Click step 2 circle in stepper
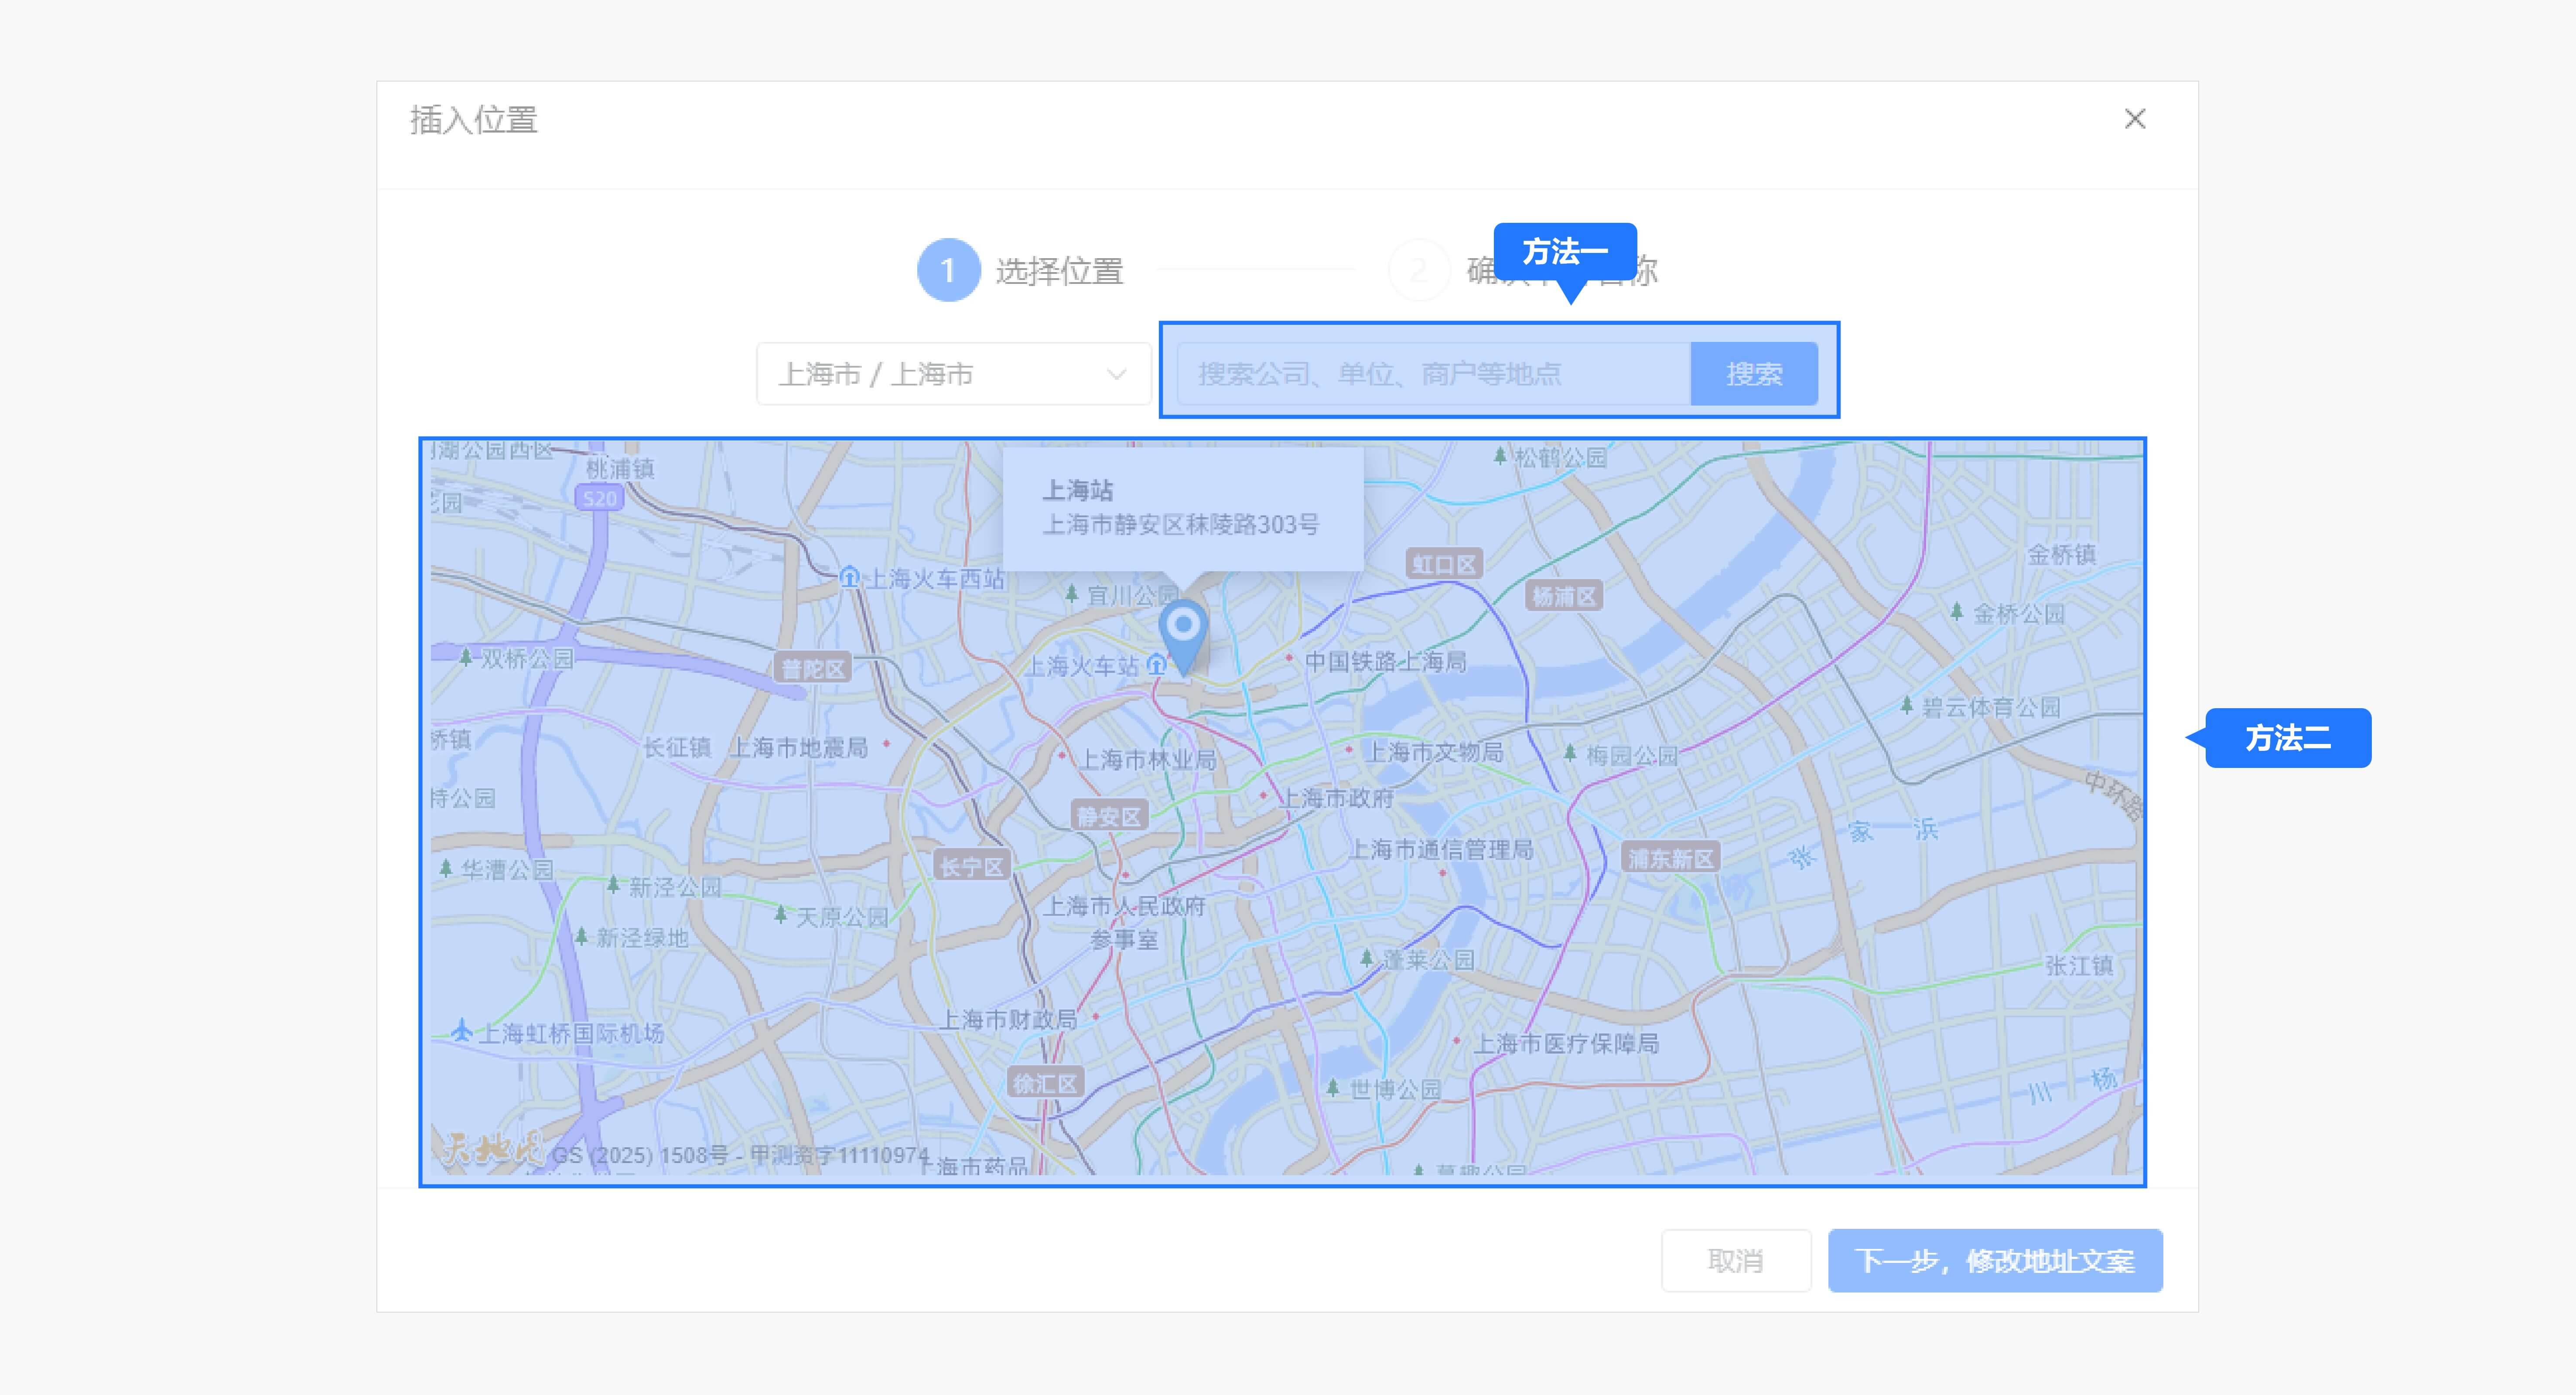Screen dimensions: 2576x1395 (x=1418, y=270)
